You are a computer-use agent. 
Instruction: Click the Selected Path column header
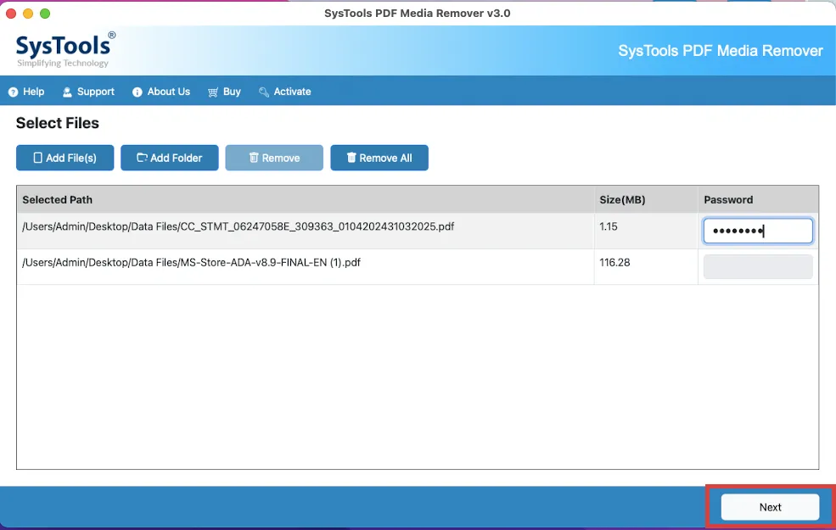click(306, 200)
